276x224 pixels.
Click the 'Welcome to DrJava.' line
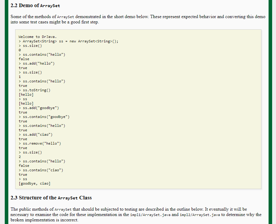point(38,37)
